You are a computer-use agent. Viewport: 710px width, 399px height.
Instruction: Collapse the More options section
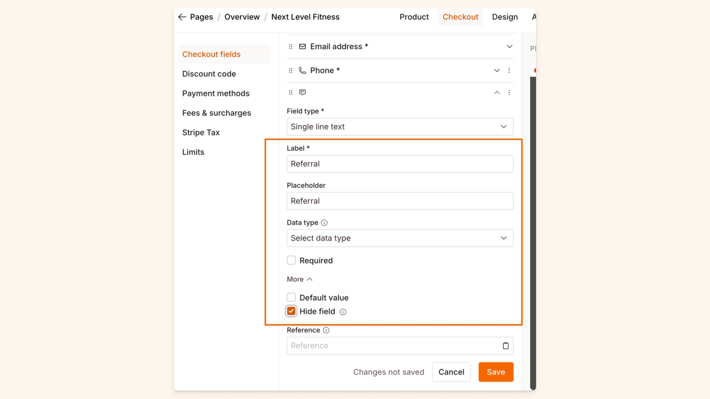point(300,279)
